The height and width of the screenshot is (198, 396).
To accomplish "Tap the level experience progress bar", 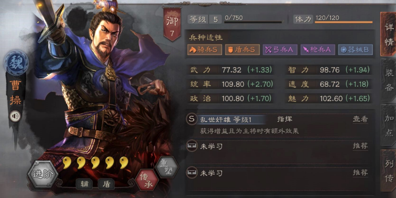I will click(253, 22).
